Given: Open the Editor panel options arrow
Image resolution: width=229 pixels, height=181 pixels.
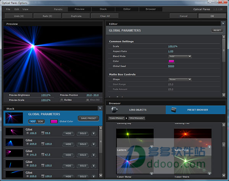Looking at the screenshot, I should [x=223, y=23].
